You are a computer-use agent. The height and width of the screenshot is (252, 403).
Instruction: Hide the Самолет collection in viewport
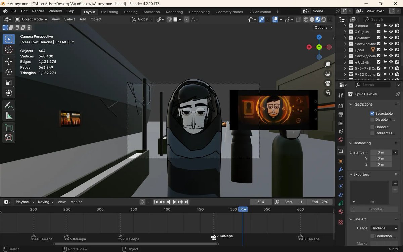[x=391, y=38]
